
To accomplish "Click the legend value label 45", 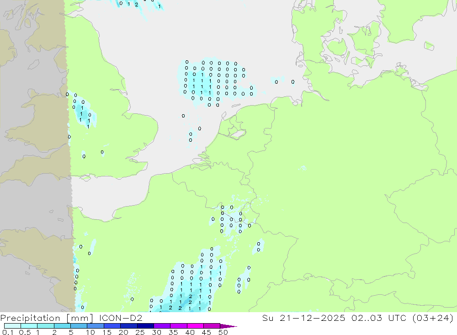I will (x=207, y=332).
